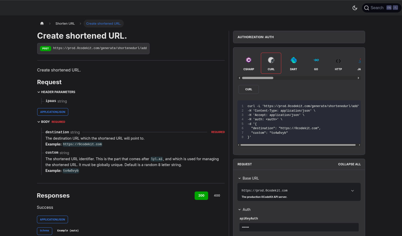402x236 pixels.
Task: Click example value to4w5vyb
Action: click(x=71, y=171)
